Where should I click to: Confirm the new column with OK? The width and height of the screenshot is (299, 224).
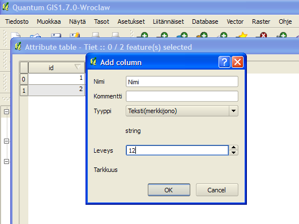point(169,189)
